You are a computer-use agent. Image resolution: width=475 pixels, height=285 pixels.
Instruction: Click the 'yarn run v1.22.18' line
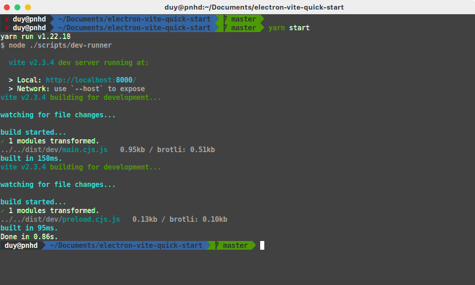click(35, 36)
